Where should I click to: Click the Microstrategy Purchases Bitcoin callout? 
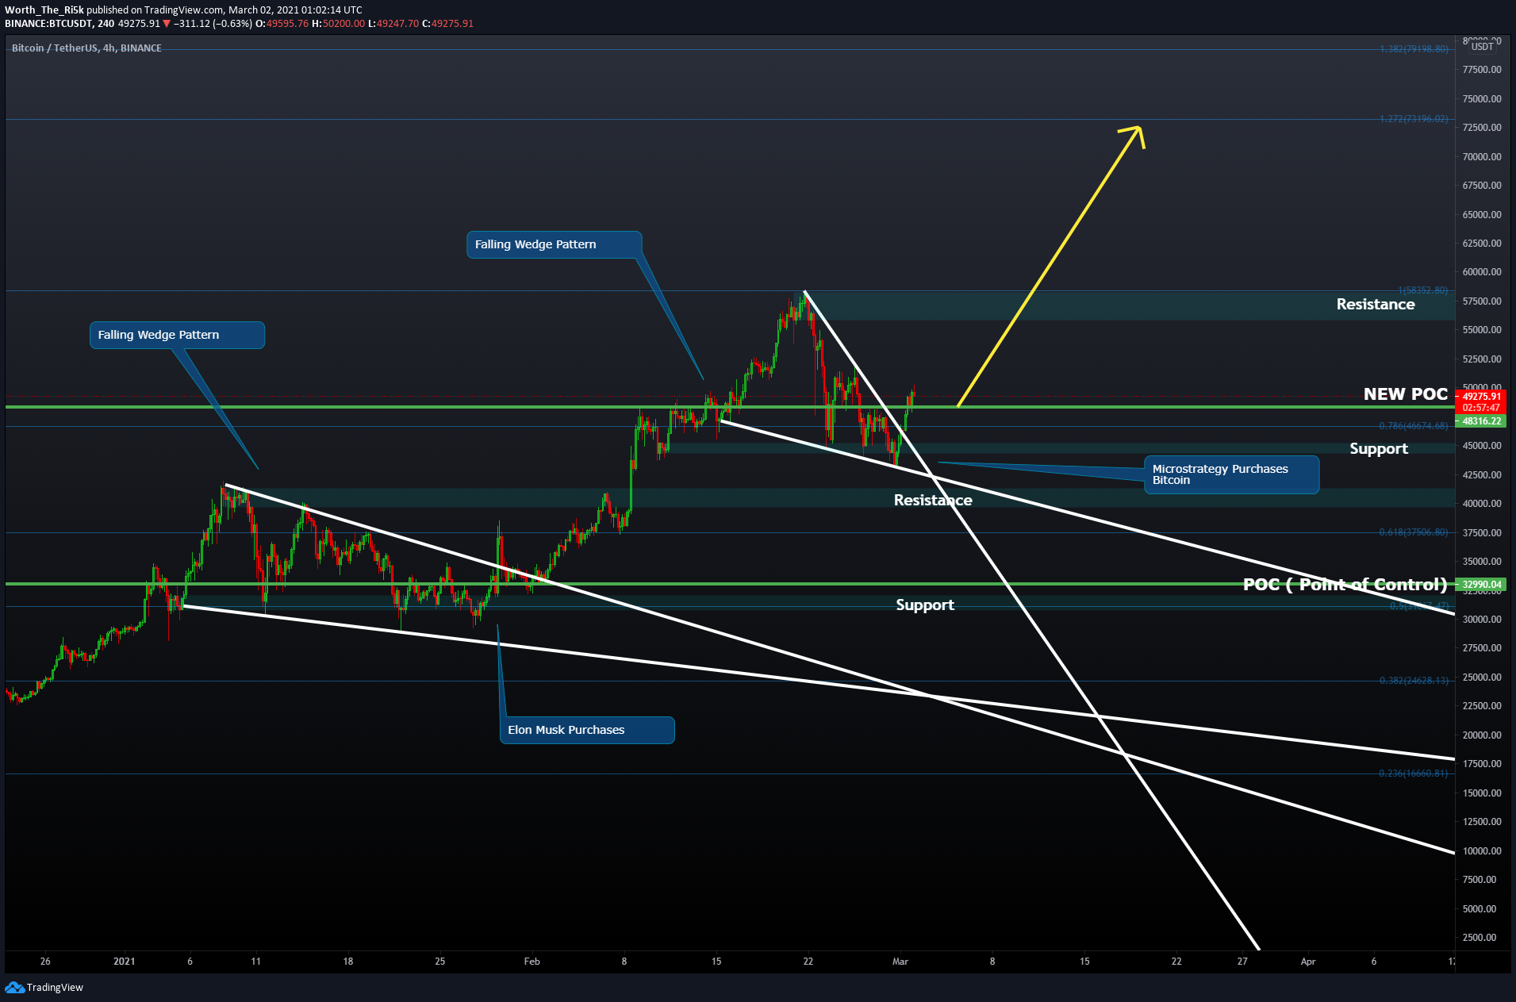(1231, 474)
